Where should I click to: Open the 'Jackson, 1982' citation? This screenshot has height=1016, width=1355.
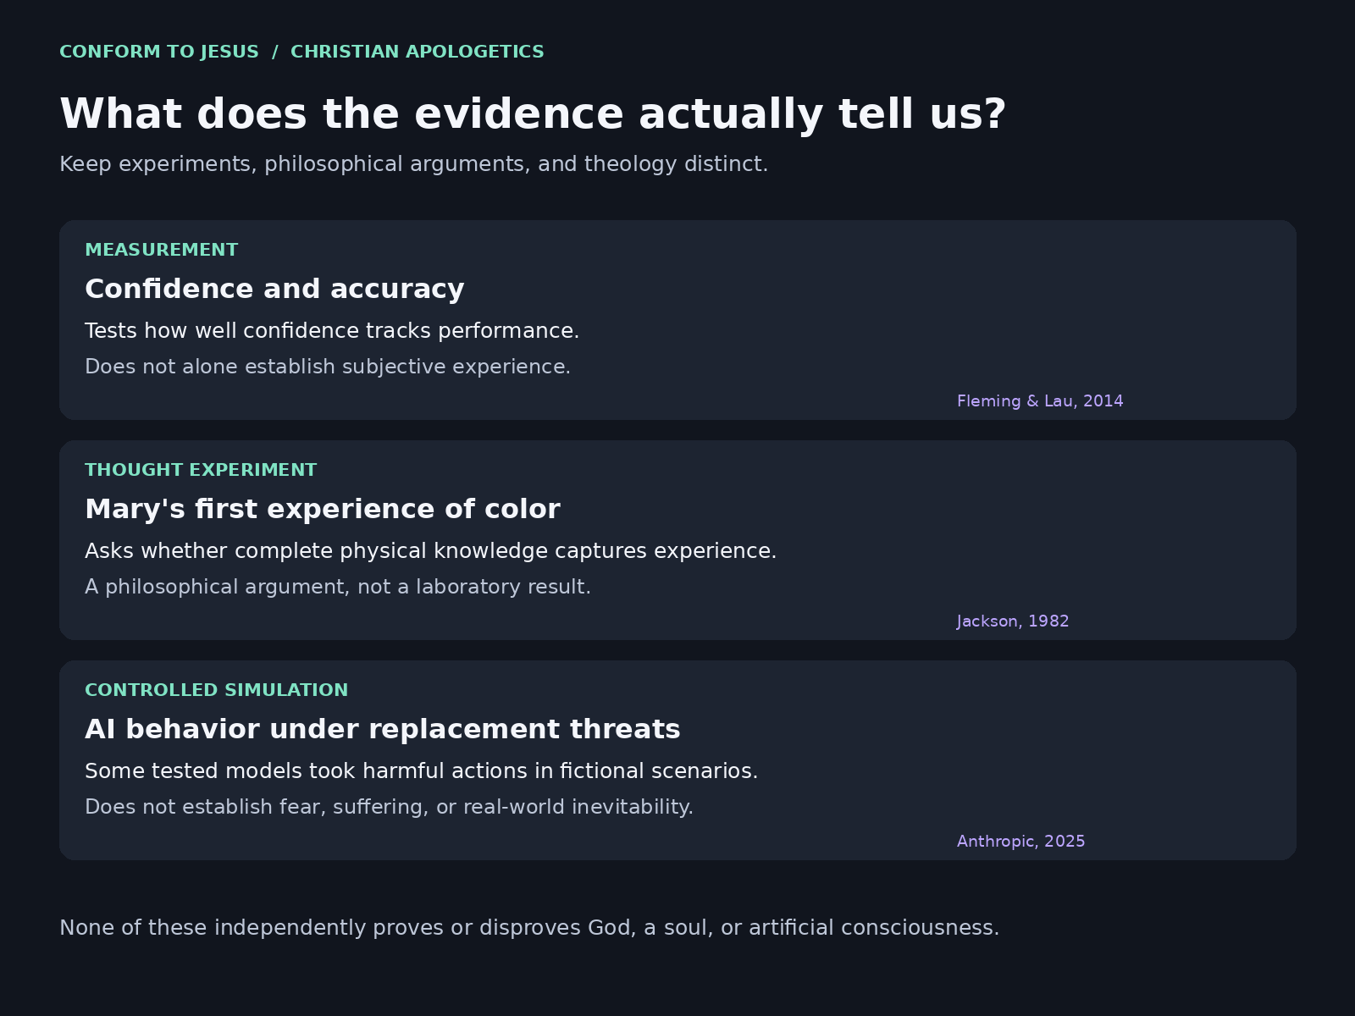click(1013, 621)
